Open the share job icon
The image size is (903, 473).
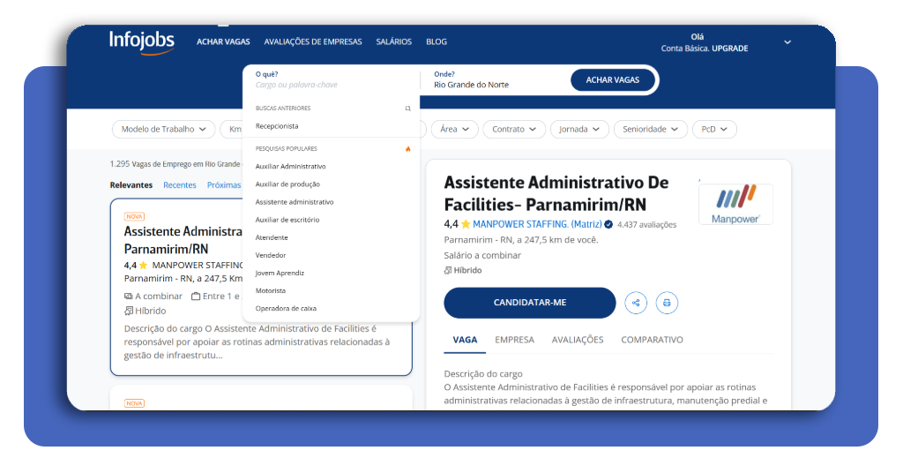636,303
